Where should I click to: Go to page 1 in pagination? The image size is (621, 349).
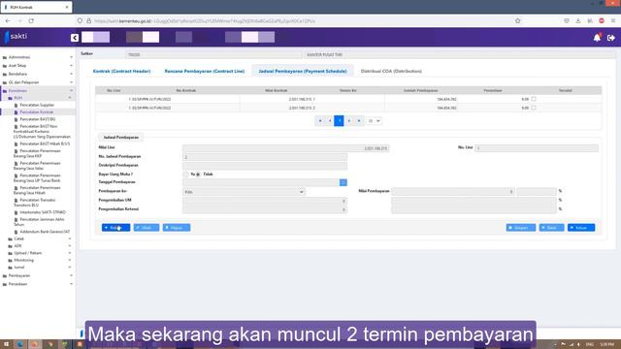[339, 120]
